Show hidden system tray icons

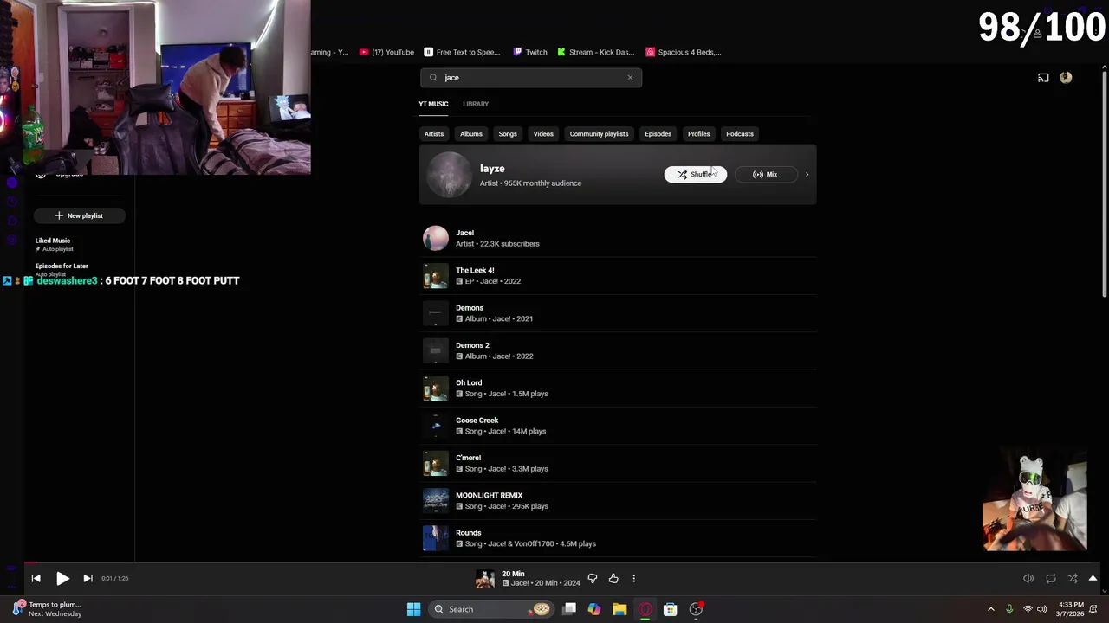pyautogui.click(x=991, y=609)
